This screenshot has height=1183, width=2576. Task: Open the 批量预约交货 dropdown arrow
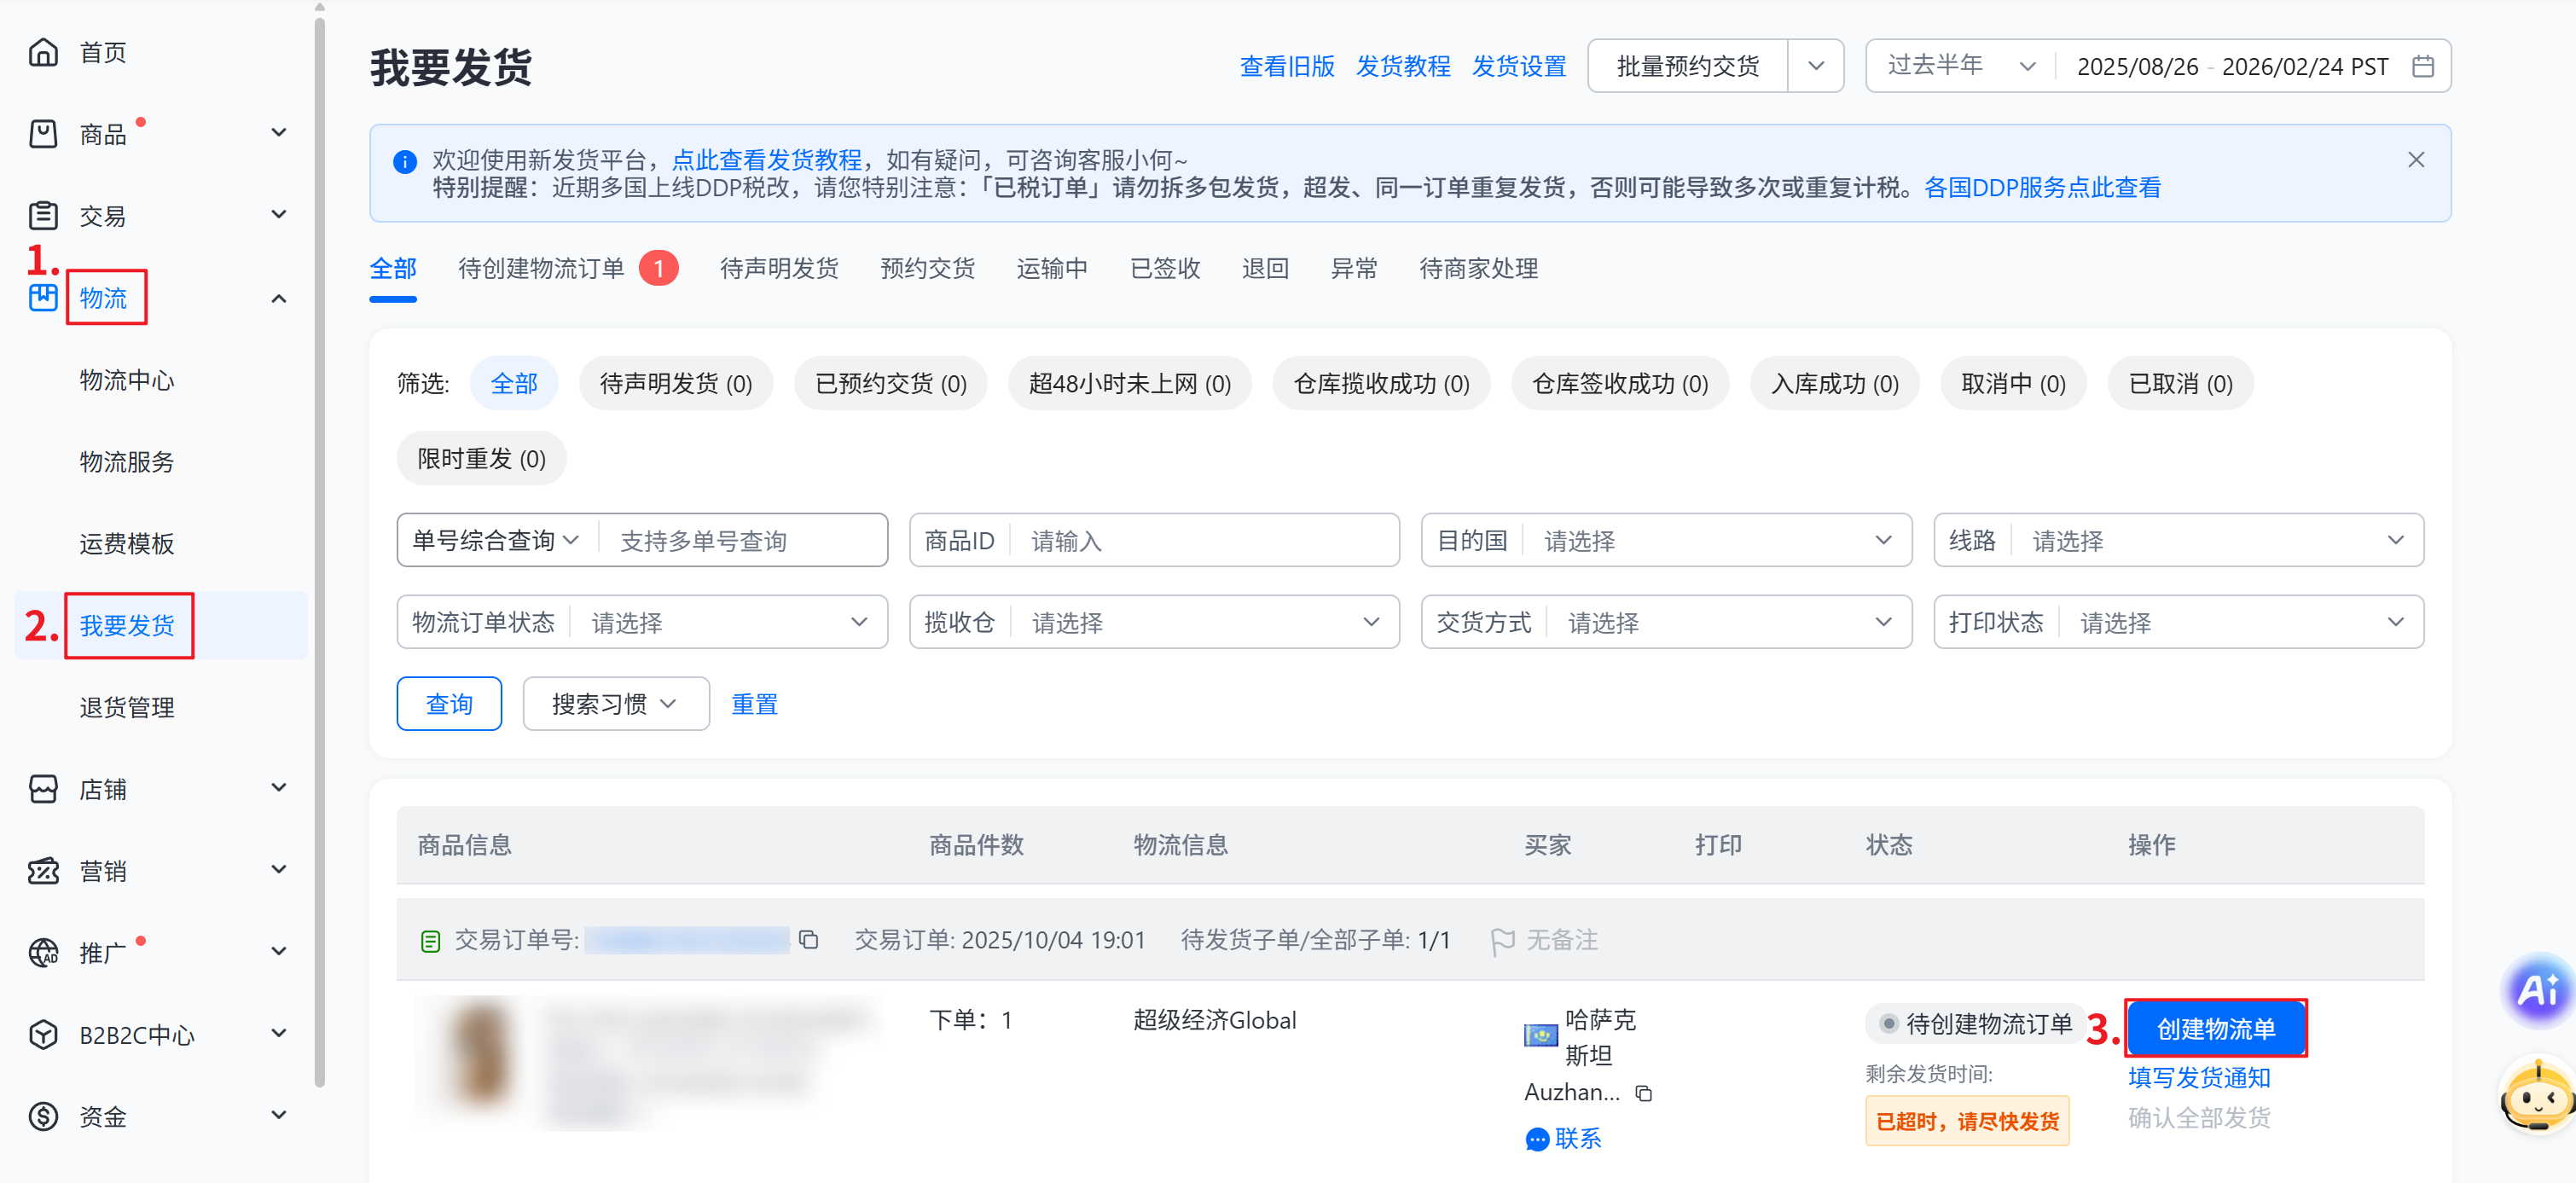1815,67
